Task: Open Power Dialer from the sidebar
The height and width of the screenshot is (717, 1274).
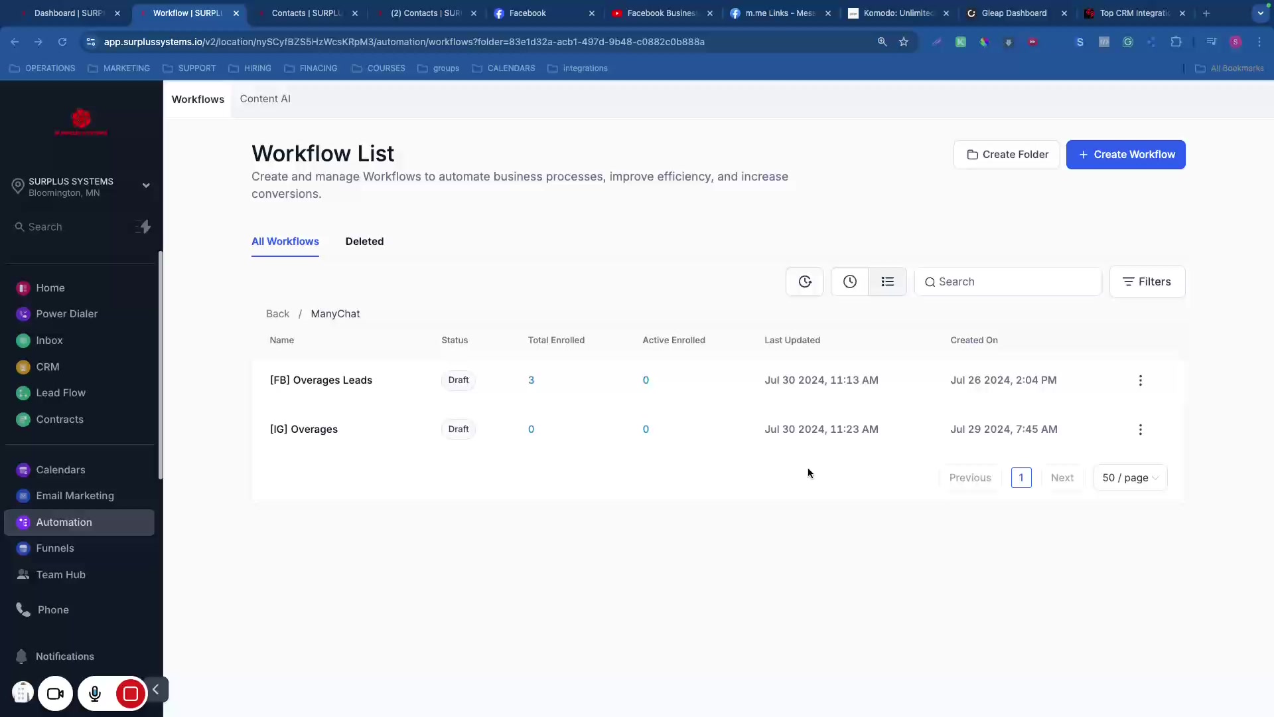Action: tap(66, 313)
